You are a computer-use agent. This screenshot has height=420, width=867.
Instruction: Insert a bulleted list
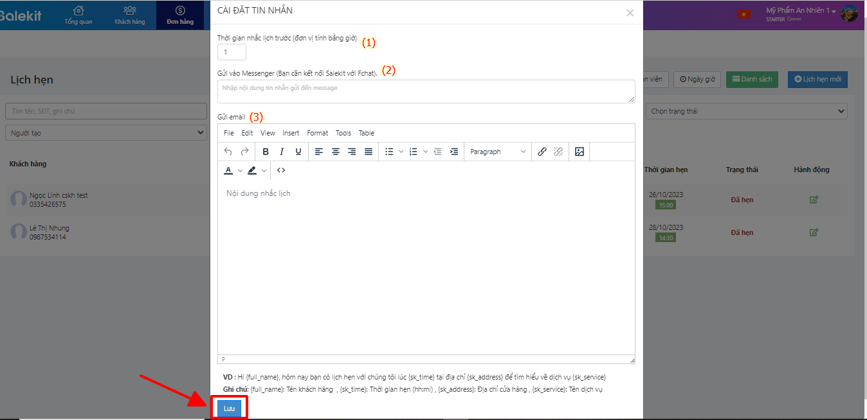(x=389, y=152)
